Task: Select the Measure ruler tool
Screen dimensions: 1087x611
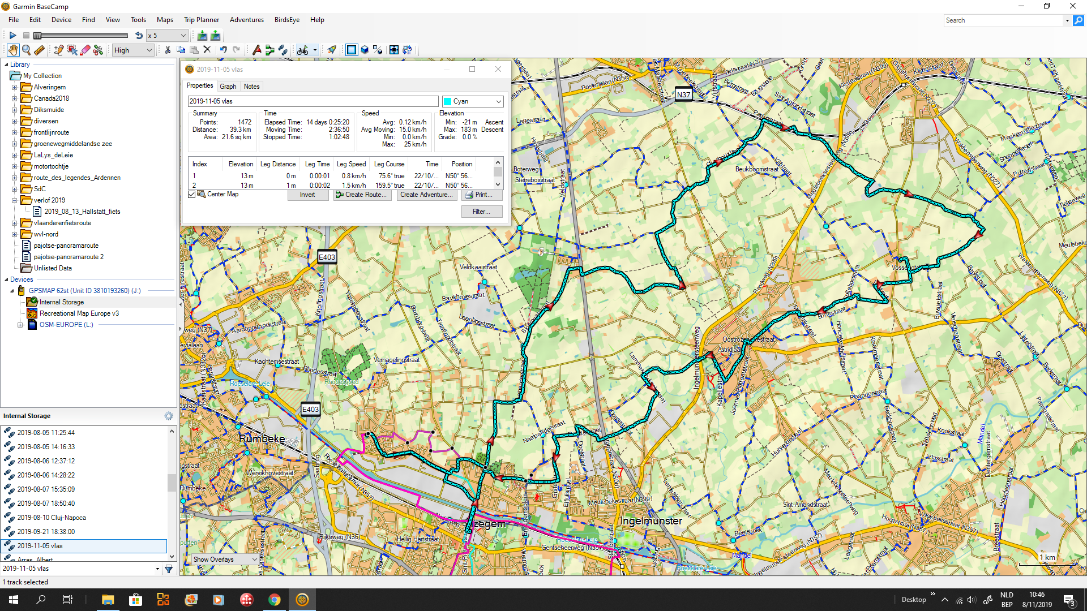Action: pyautogui.click(x=39, y=50)
